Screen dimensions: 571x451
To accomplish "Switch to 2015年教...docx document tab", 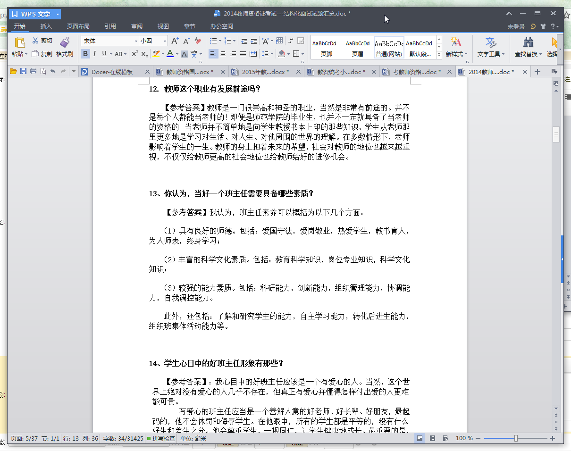I will click(266, 72).
